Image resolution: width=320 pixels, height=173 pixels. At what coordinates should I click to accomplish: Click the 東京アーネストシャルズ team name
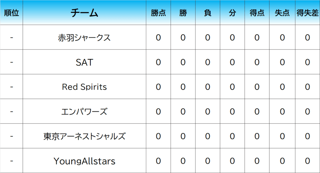click(84, 136)
